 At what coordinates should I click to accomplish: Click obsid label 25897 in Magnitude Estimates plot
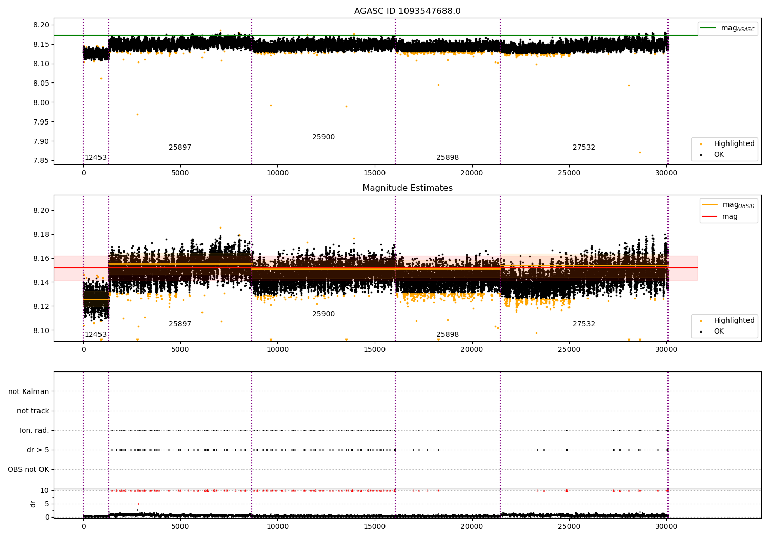180,324
